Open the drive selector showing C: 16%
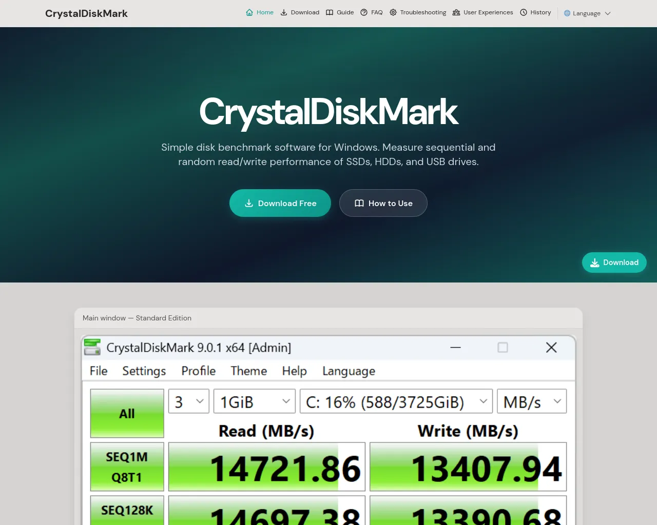 coord(396,401)
